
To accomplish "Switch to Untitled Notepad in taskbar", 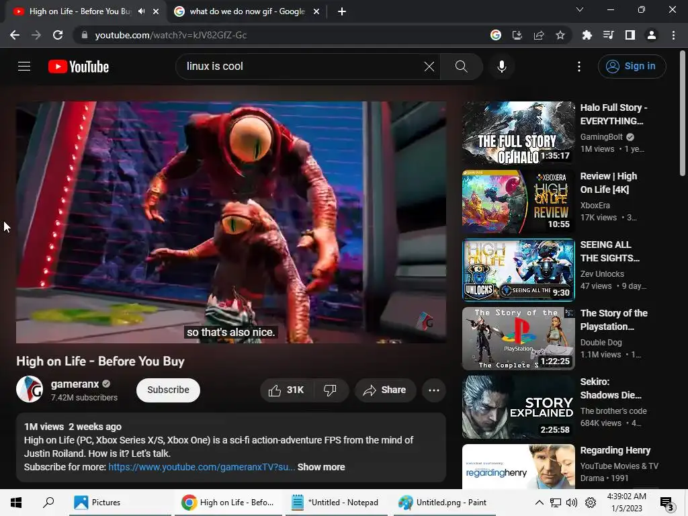I will [x=337, y=503].
